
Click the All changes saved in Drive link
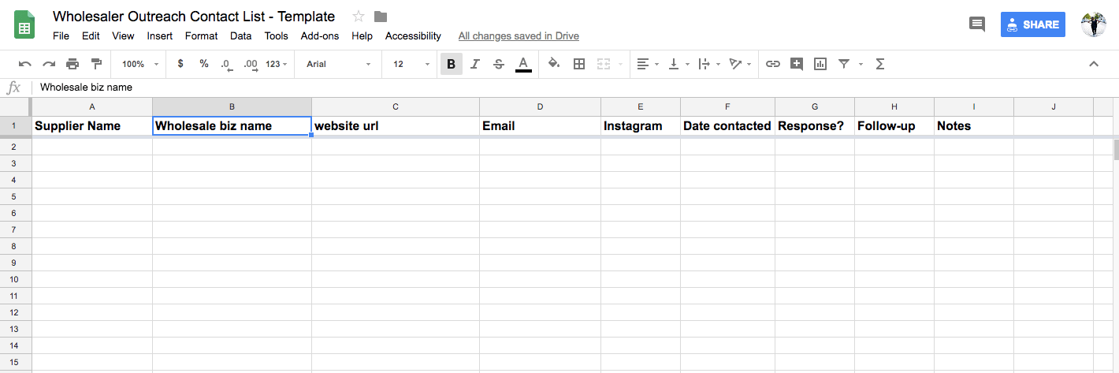pos(519,35)
